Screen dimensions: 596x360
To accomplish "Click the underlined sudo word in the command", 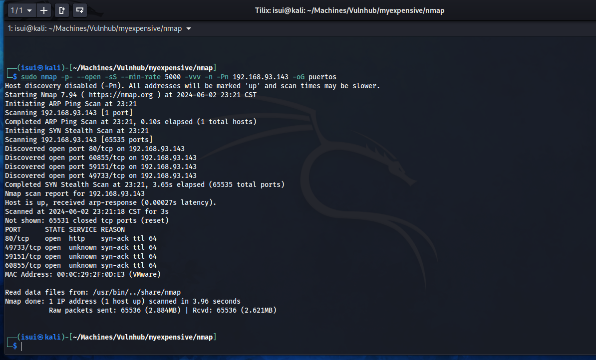I will click(29, 77).
